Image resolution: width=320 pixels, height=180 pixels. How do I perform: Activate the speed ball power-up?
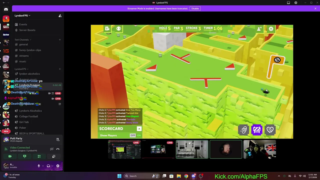pos(244,130)
